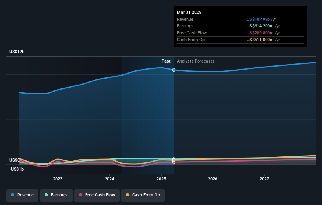
Task: Click the Cash From Op label in tooltip
Action: click(x=191, y=40)
